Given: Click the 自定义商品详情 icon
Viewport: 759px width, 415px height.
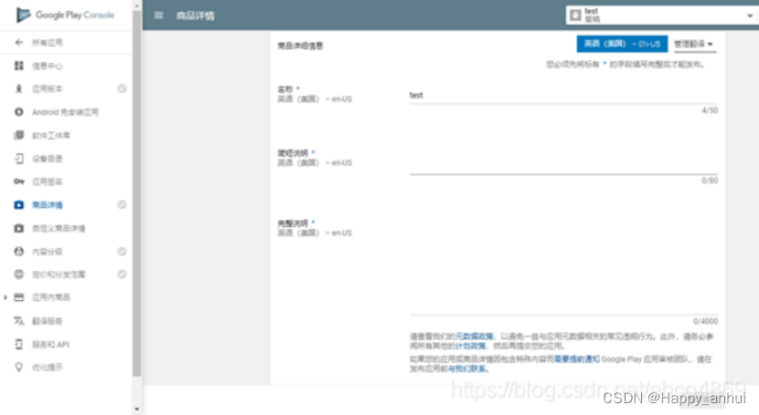Looking at the screenshot, I should tap(19, 228).
